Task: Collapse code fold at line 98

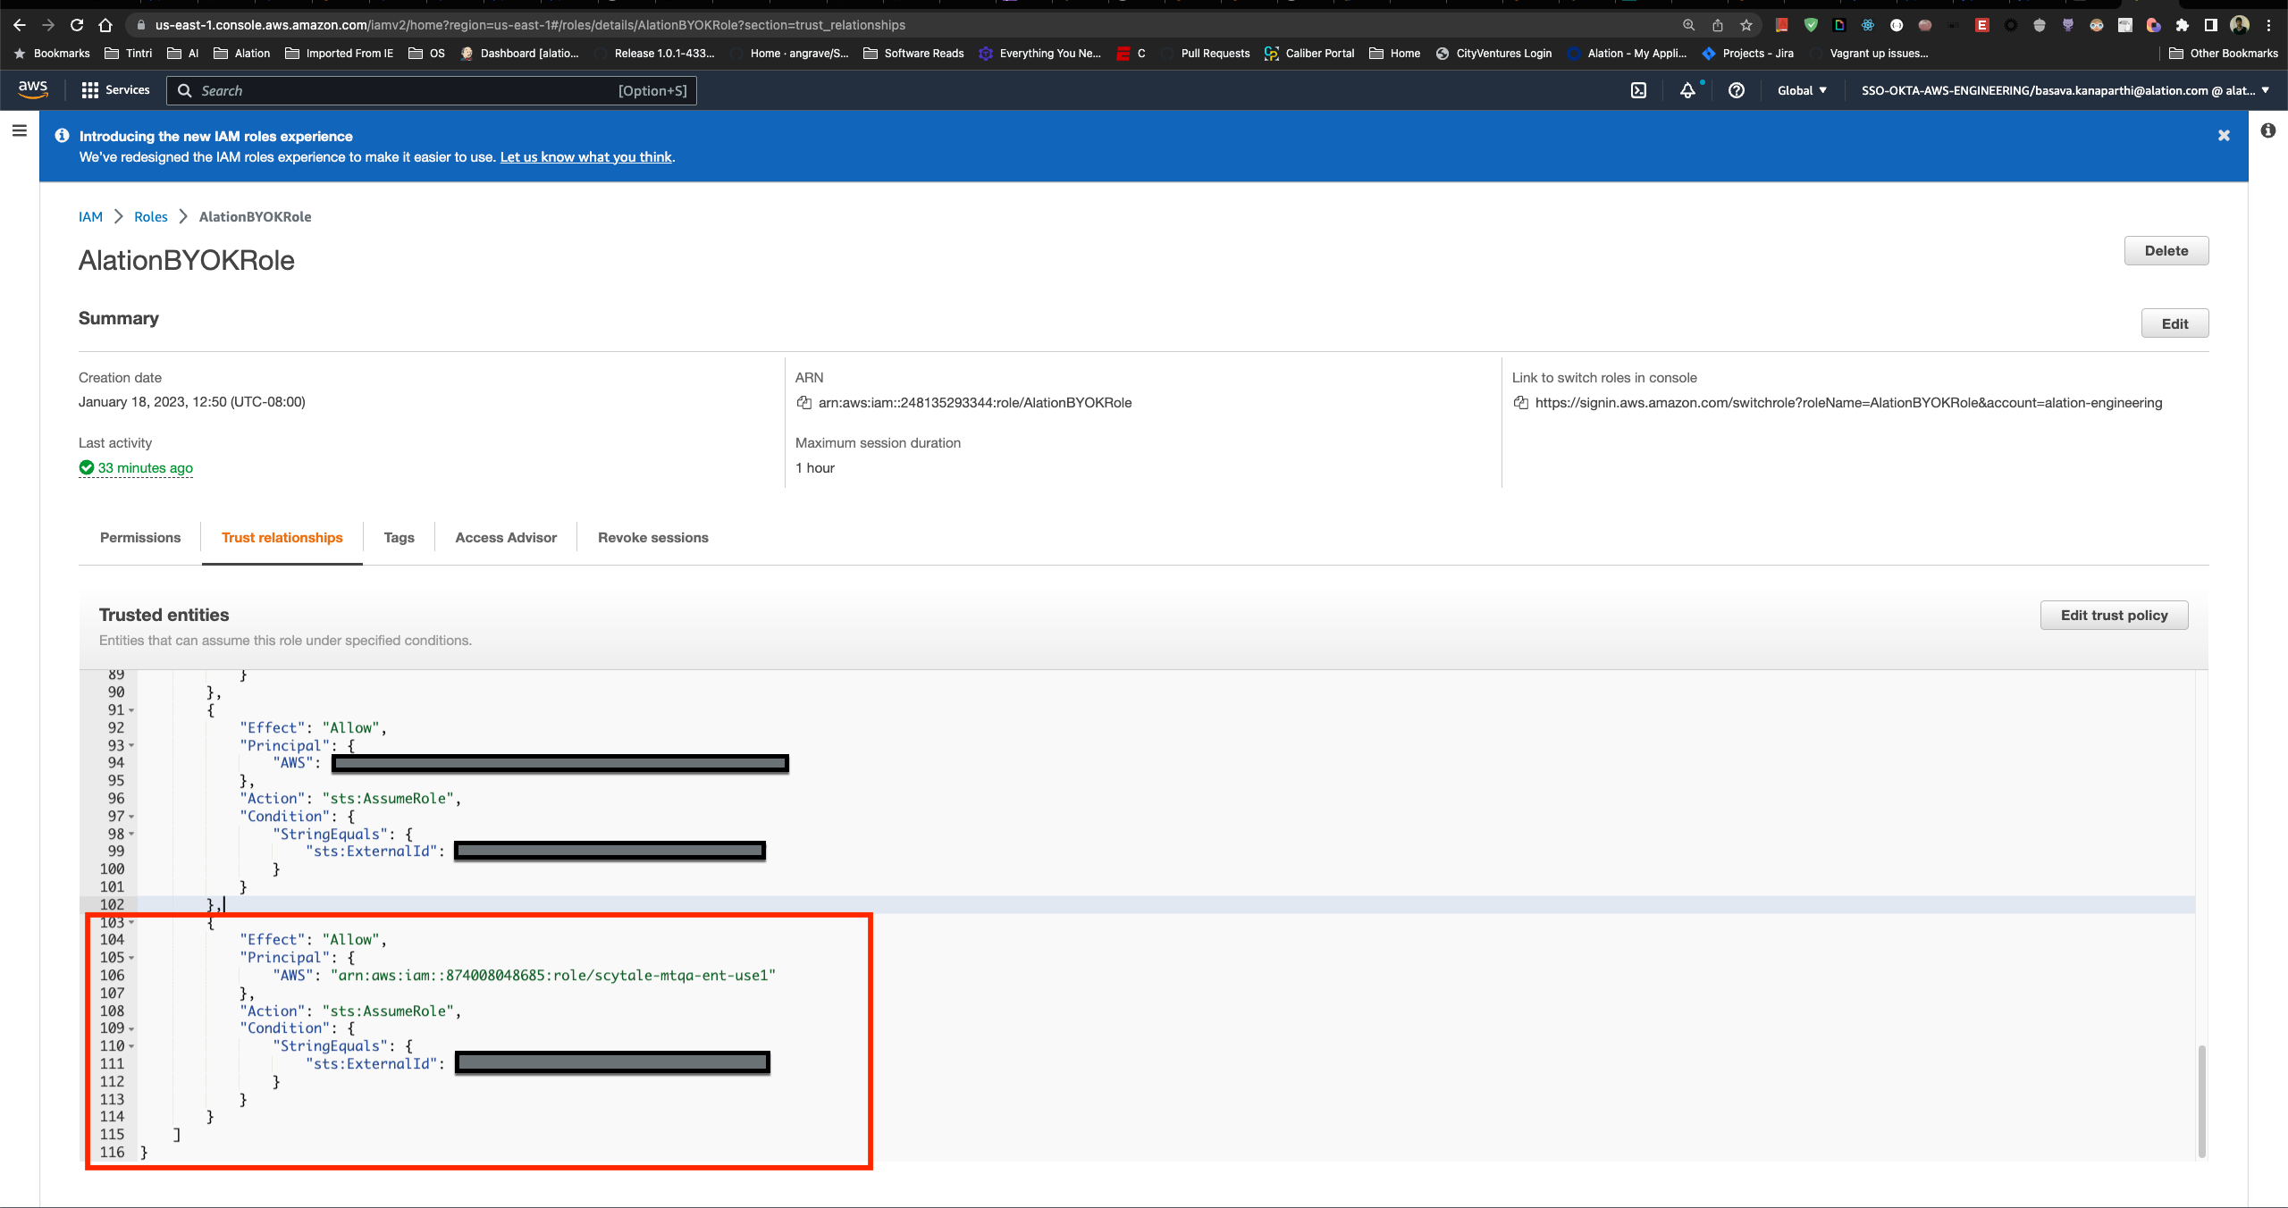Action: point(131,835)
